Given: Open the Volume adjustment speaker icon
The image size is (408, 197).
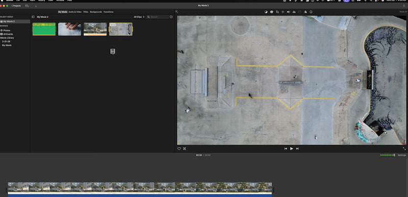Looking at the screenshot, I should (288, 12).
